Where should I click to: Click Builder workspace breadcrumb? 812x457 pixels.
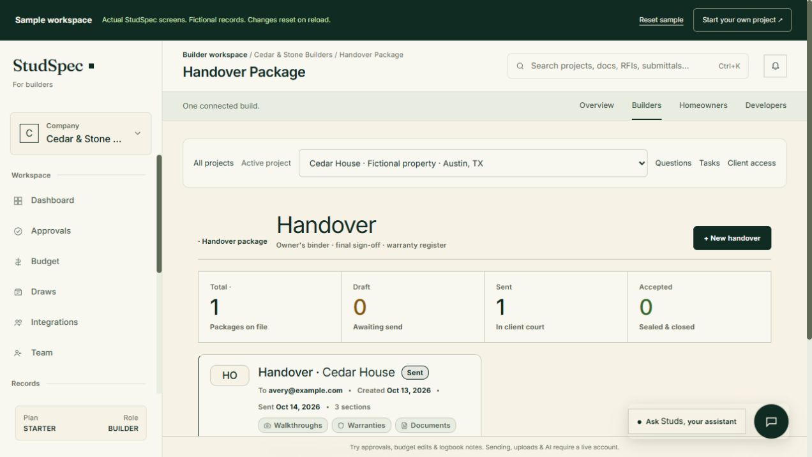[x=214, y=55]
